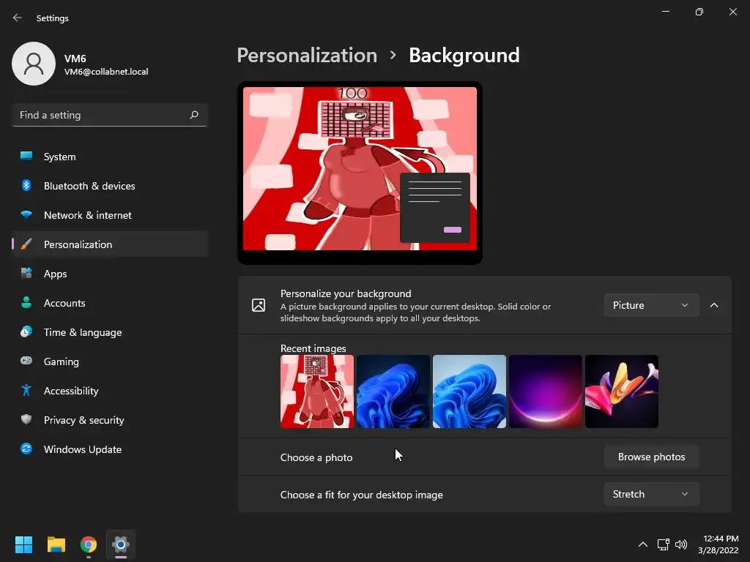Click the Personalization paintbrush icon
Viewport: 750px width, 562px height.
(x=26, y=244)
